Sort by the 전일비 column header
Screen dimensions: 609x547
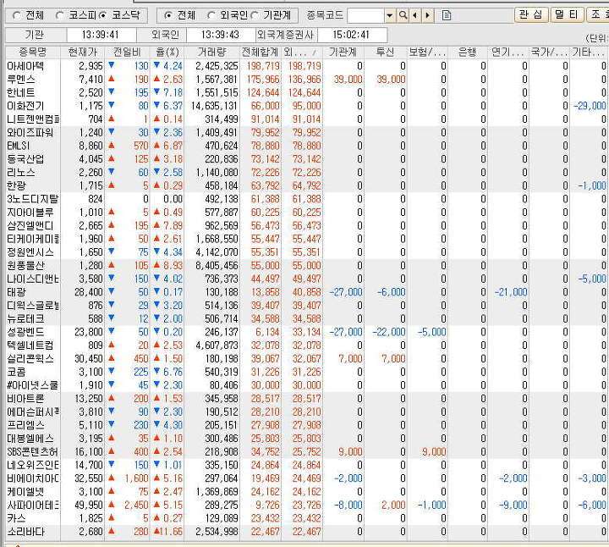(127, 52)
